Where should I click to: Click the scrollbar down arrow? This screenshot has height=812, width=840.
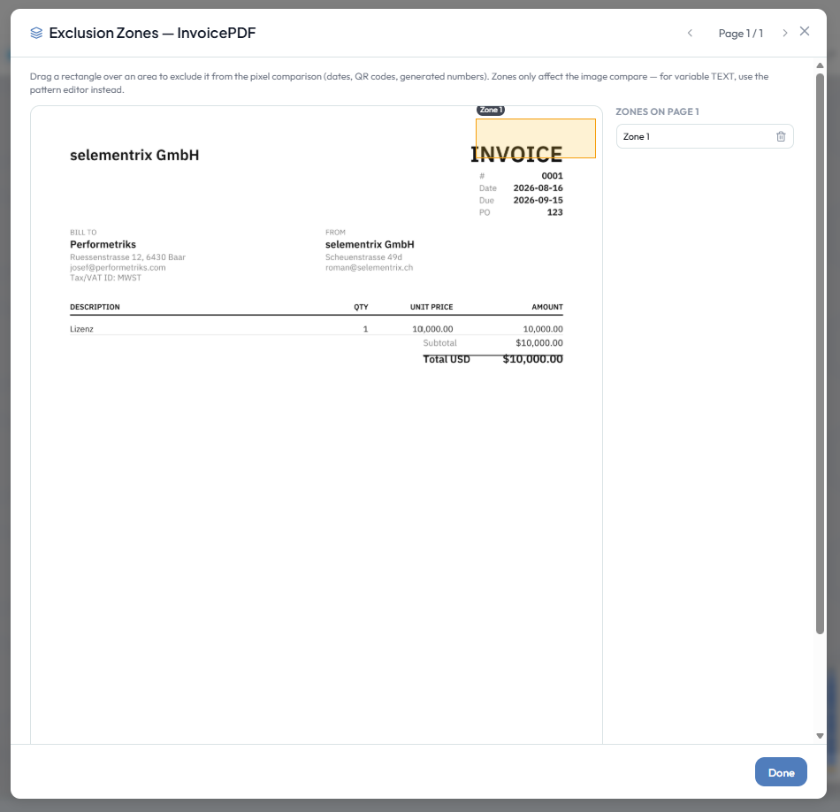[x=820, y=736]
